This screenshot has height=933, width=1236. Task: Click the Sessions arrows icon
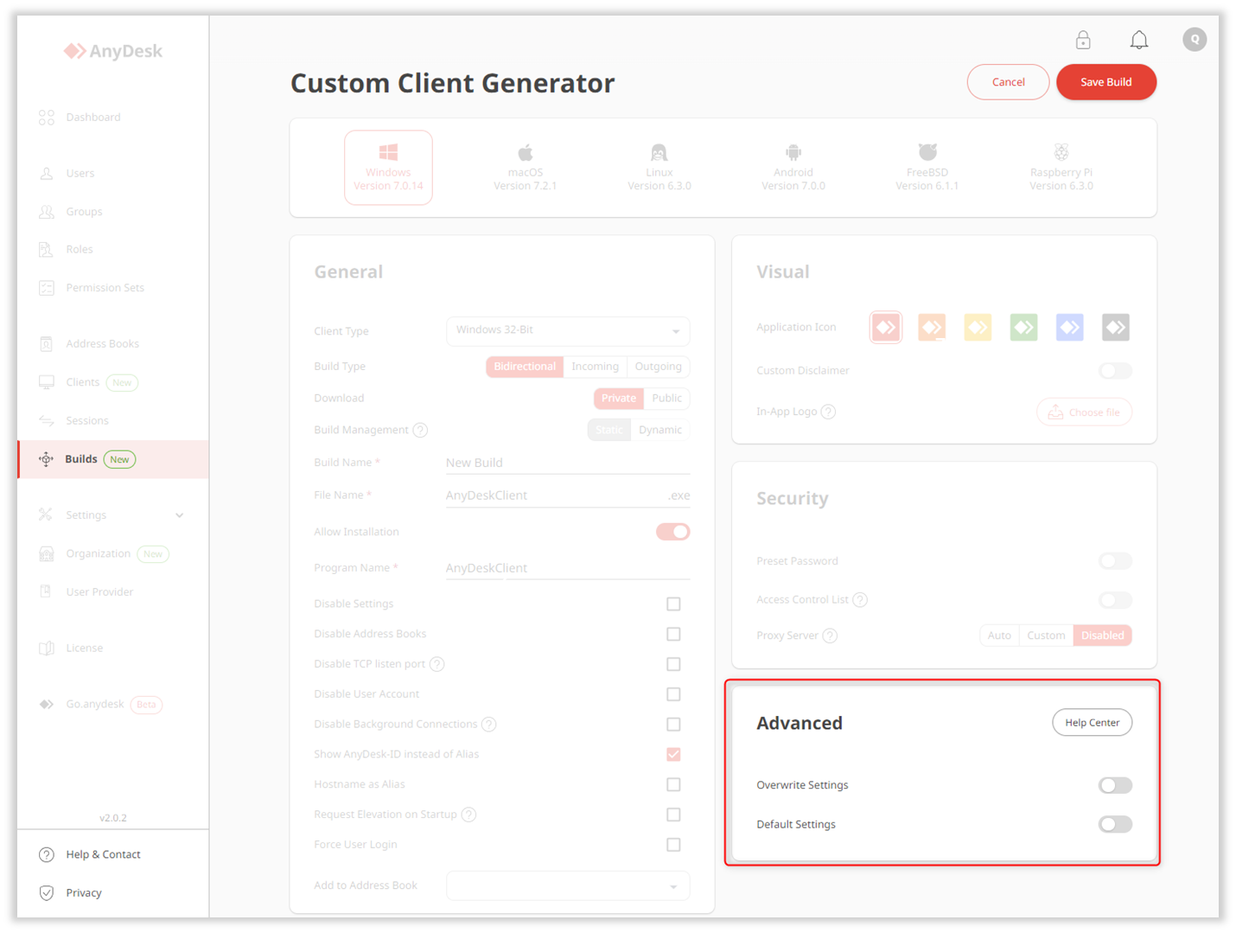47,420
